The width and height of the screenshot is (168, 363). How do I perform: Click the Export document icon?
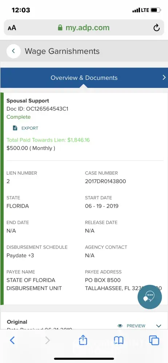[15, 128]
